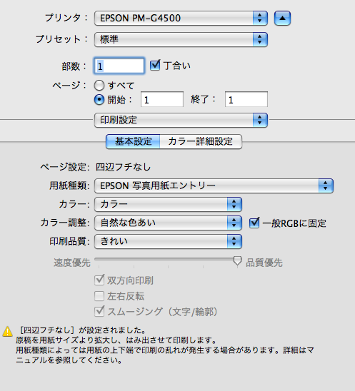
Task: Open the 印刷品質 きれい dropdown
Action: [x=168, y=241]
